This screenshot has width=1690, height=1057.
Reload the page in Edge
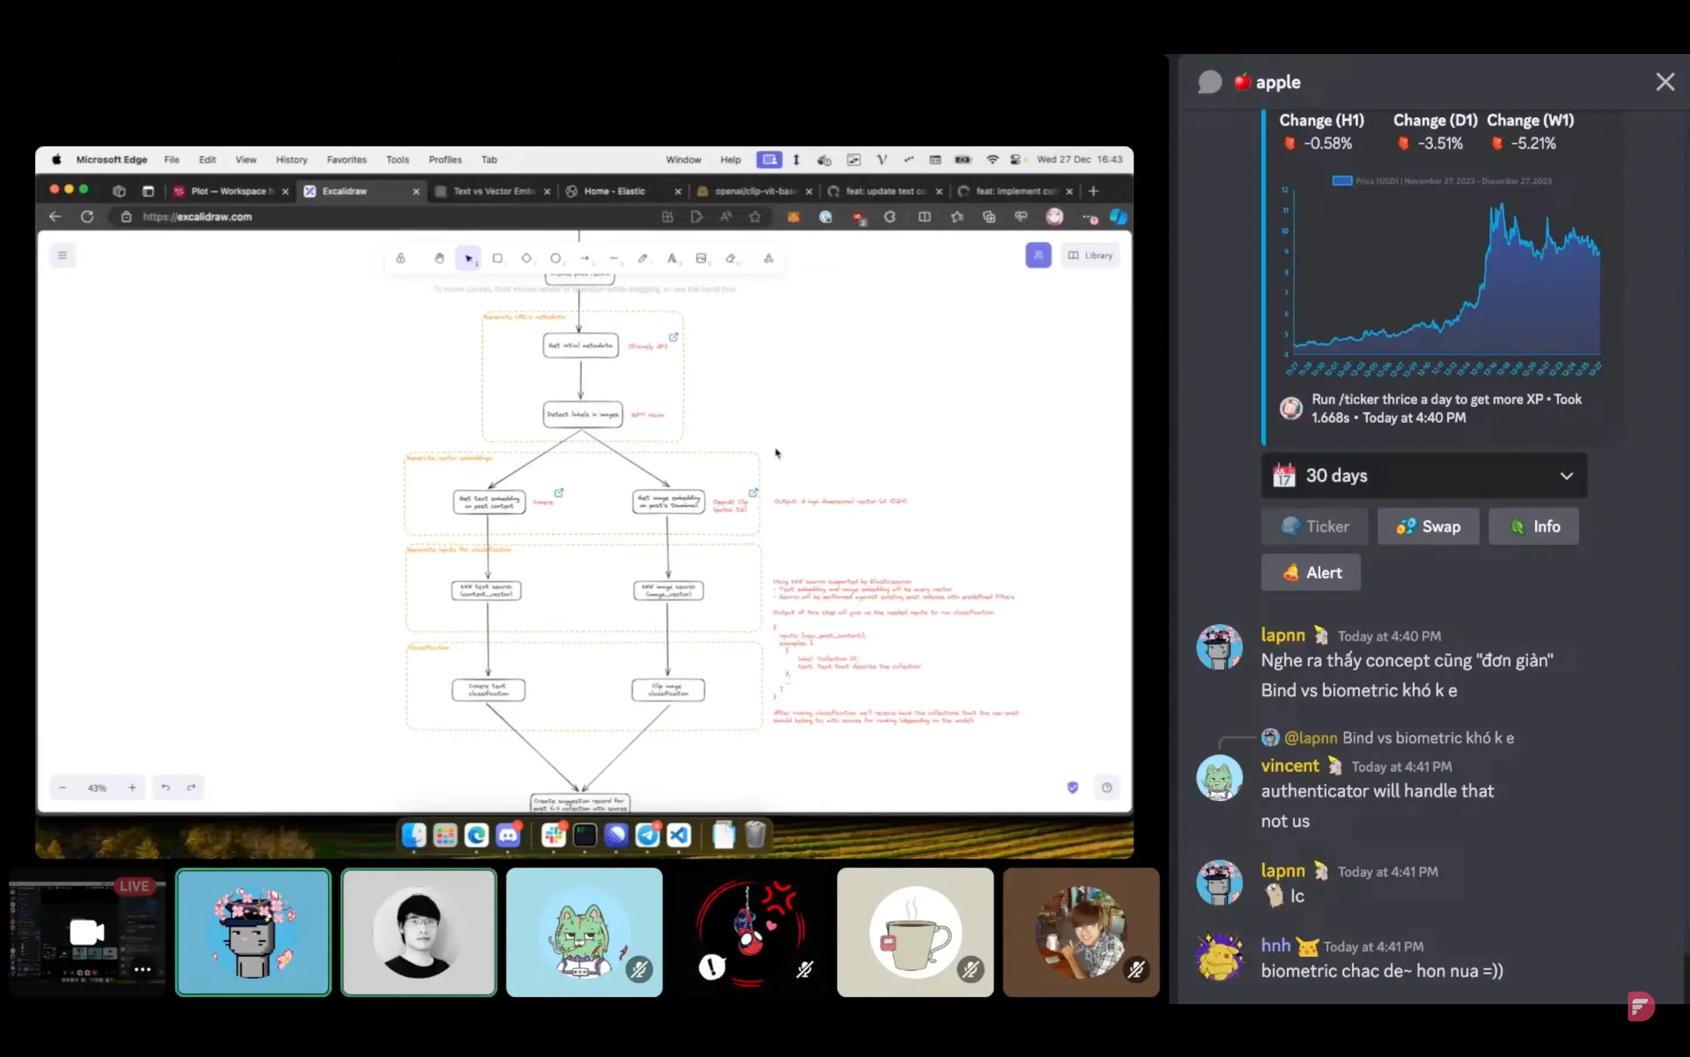(87, 217)
